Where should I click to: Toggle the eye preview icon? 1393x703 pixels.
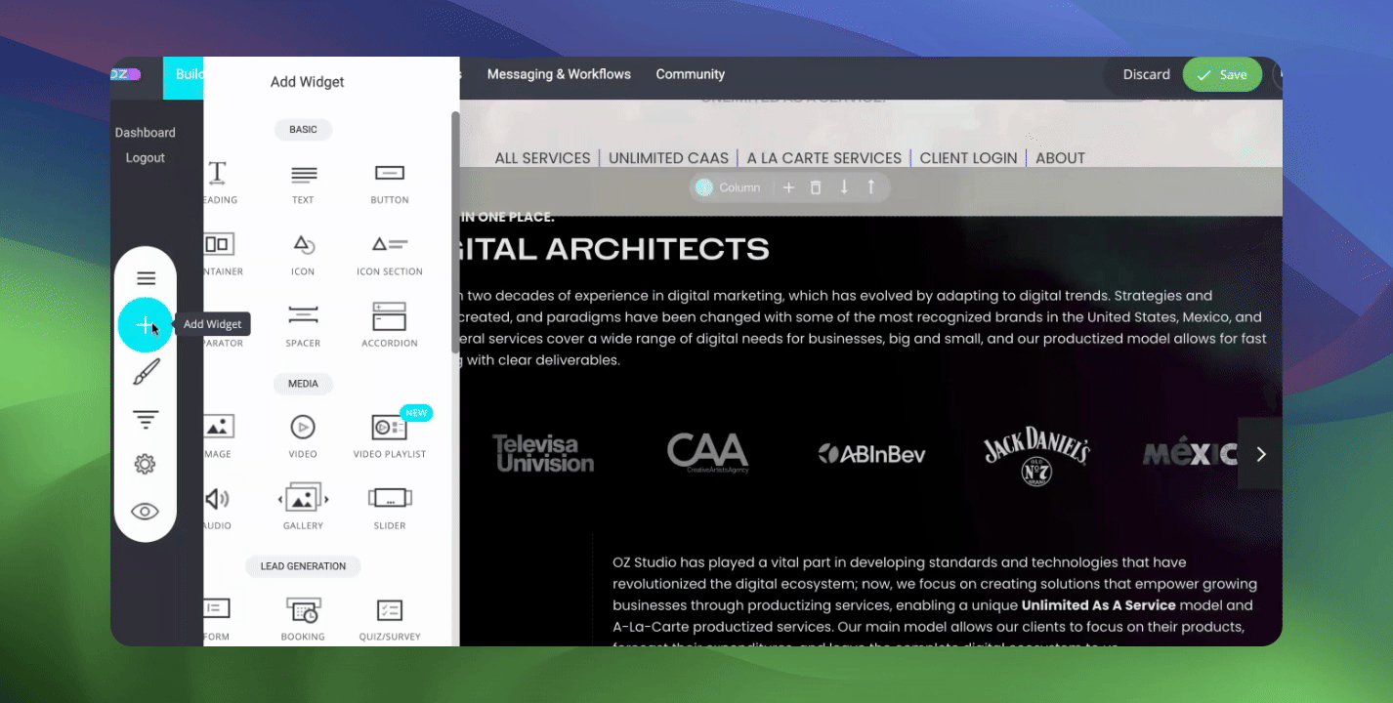(146, 512)
